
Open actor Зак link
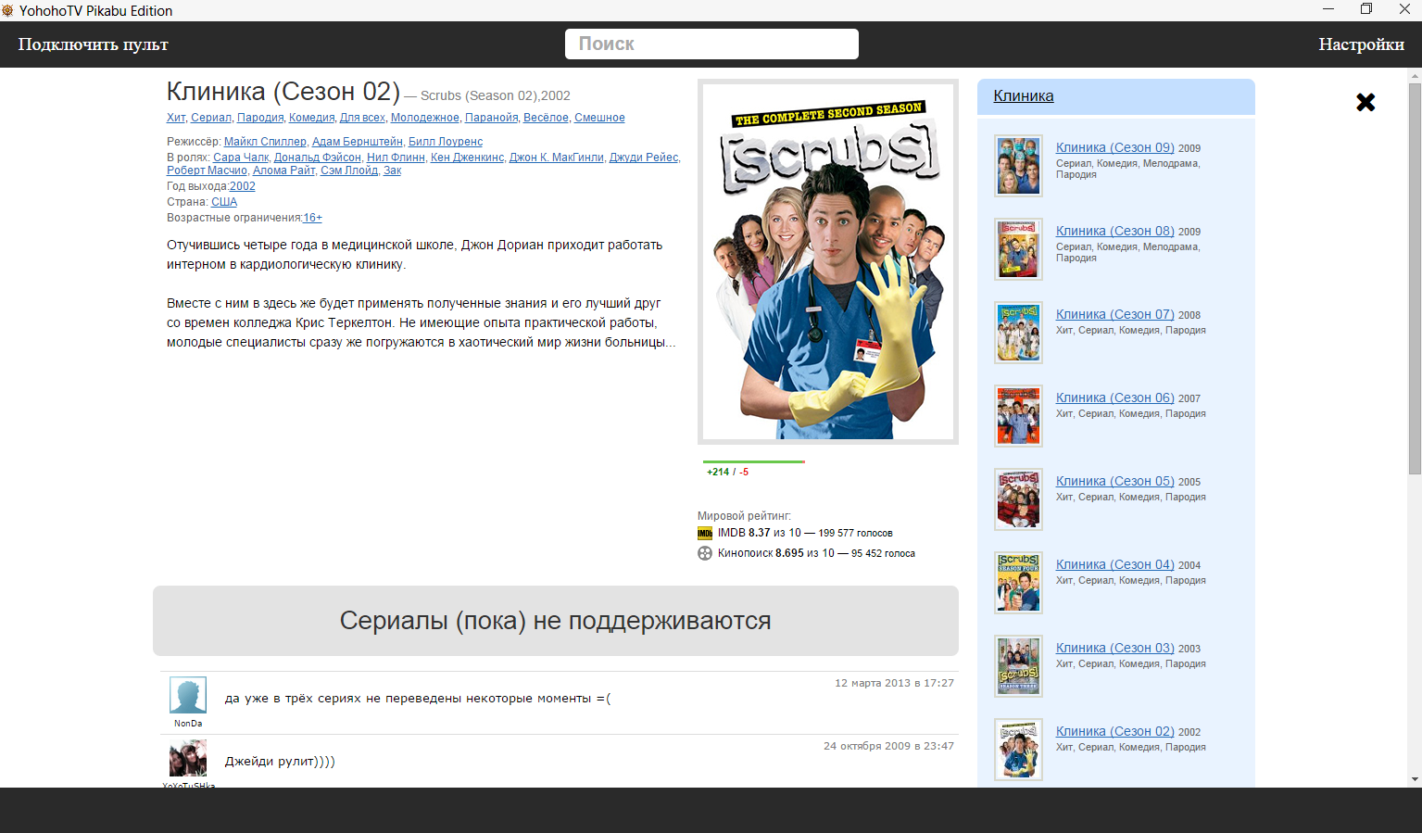coord(393,170)
